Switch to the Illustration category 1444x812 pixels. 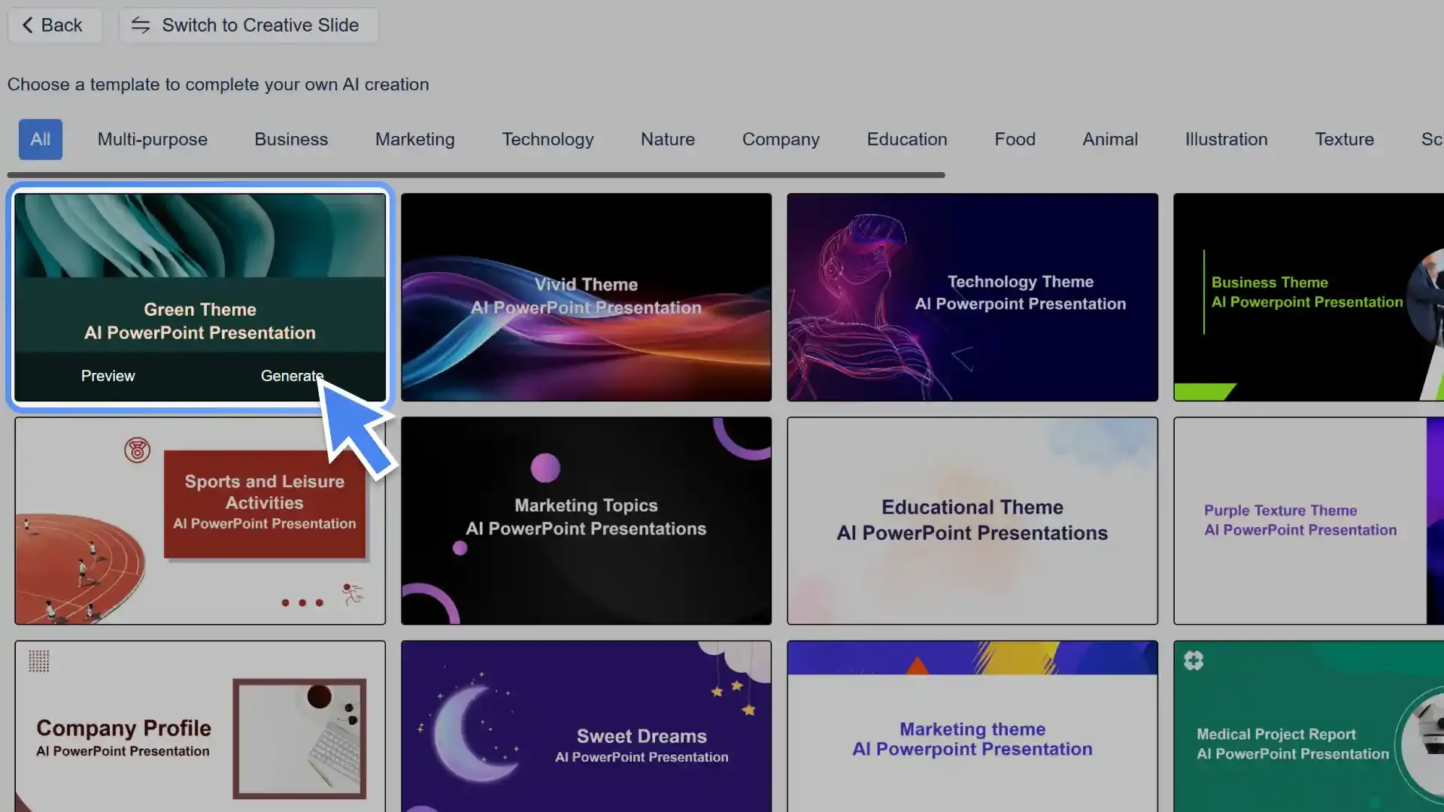coord(1226,139)
